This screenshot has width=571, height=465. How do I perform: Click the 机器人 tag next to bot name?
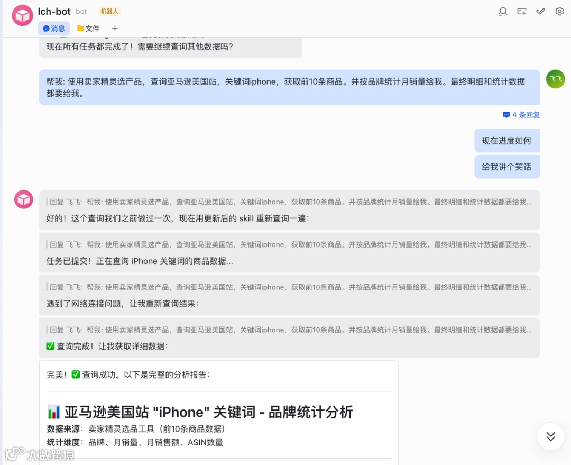109,11
